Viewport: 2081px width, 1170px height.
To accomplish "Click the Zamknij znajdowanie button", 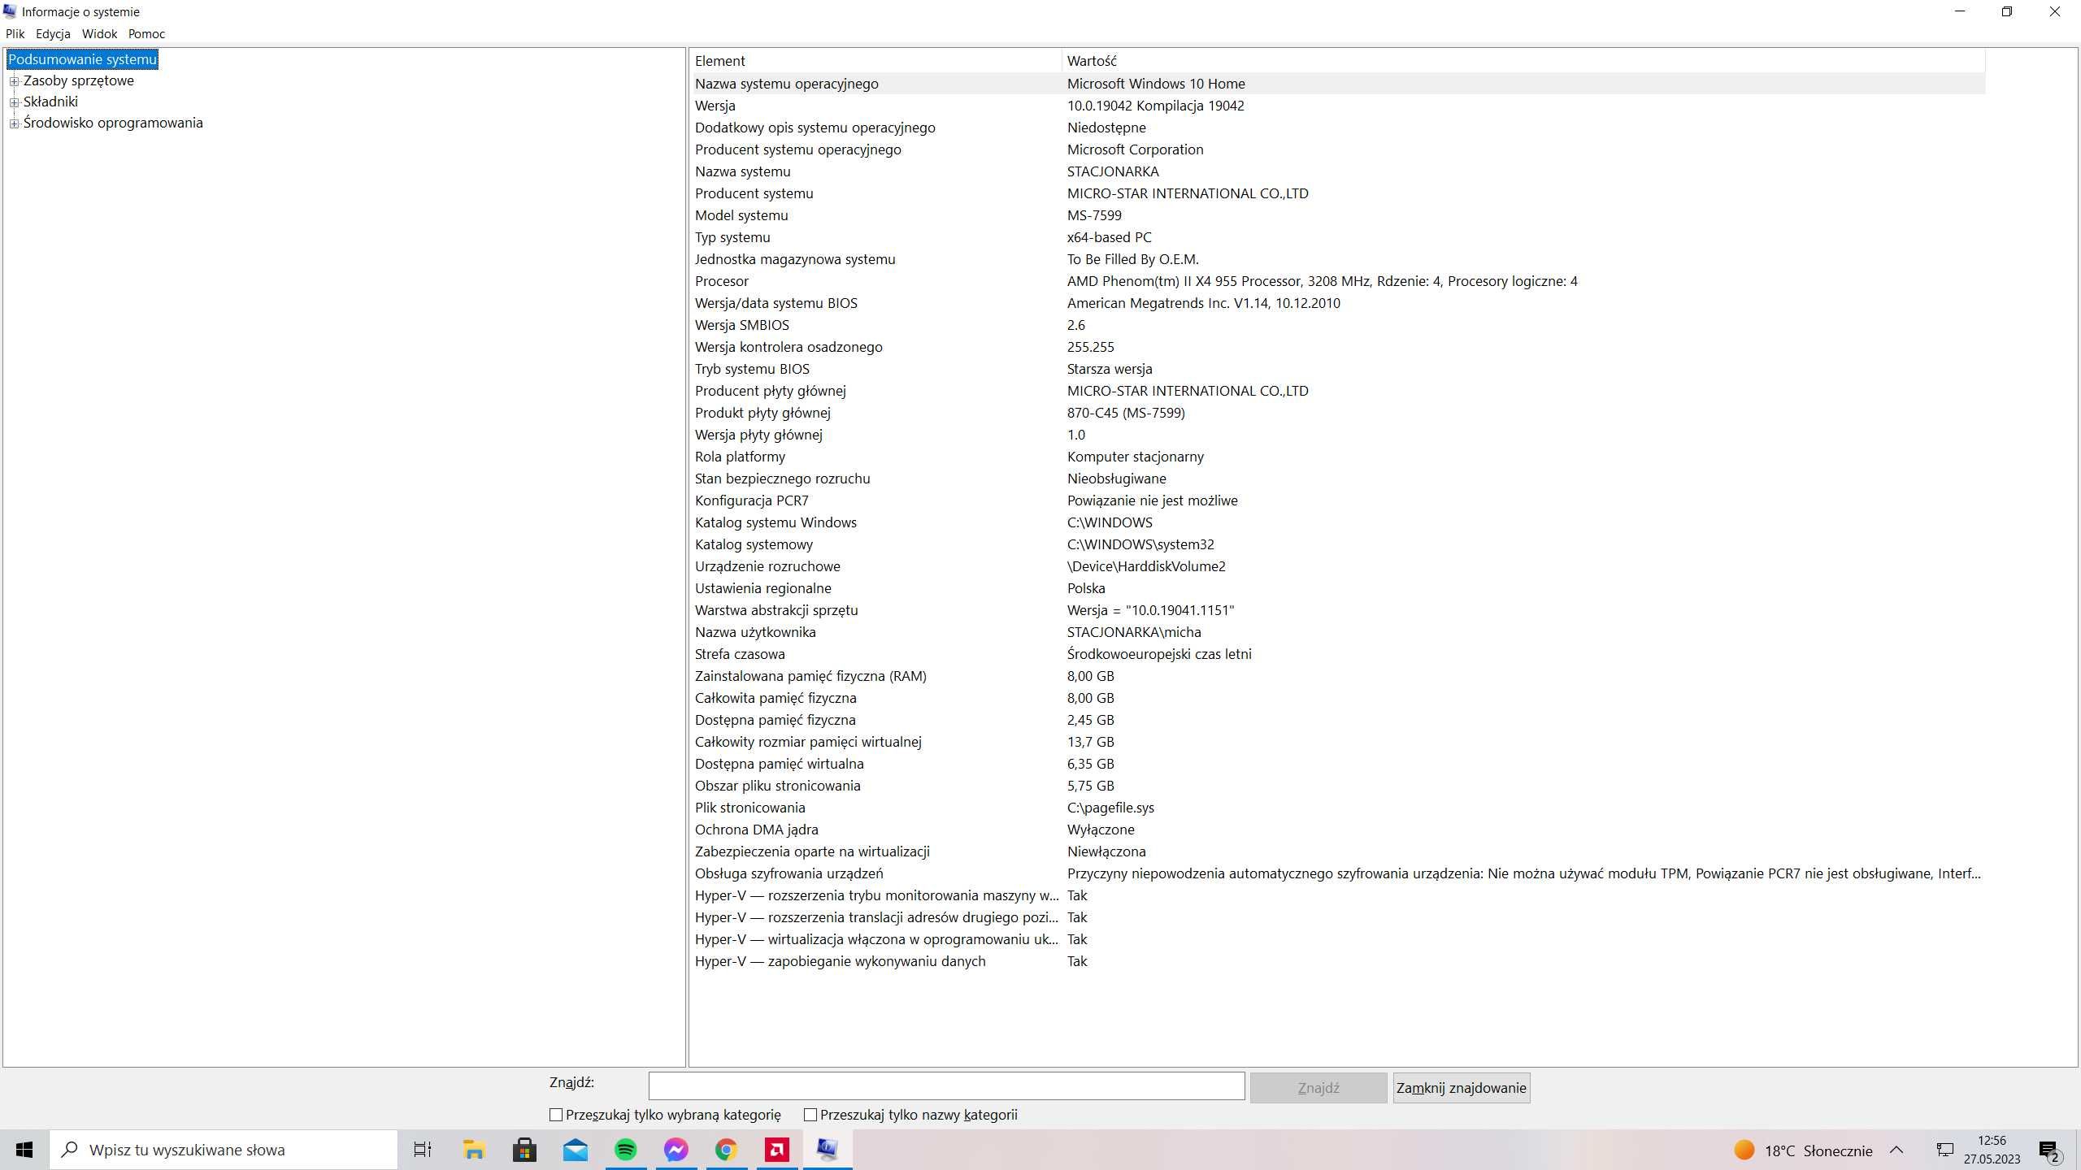I will 1462,1088.
